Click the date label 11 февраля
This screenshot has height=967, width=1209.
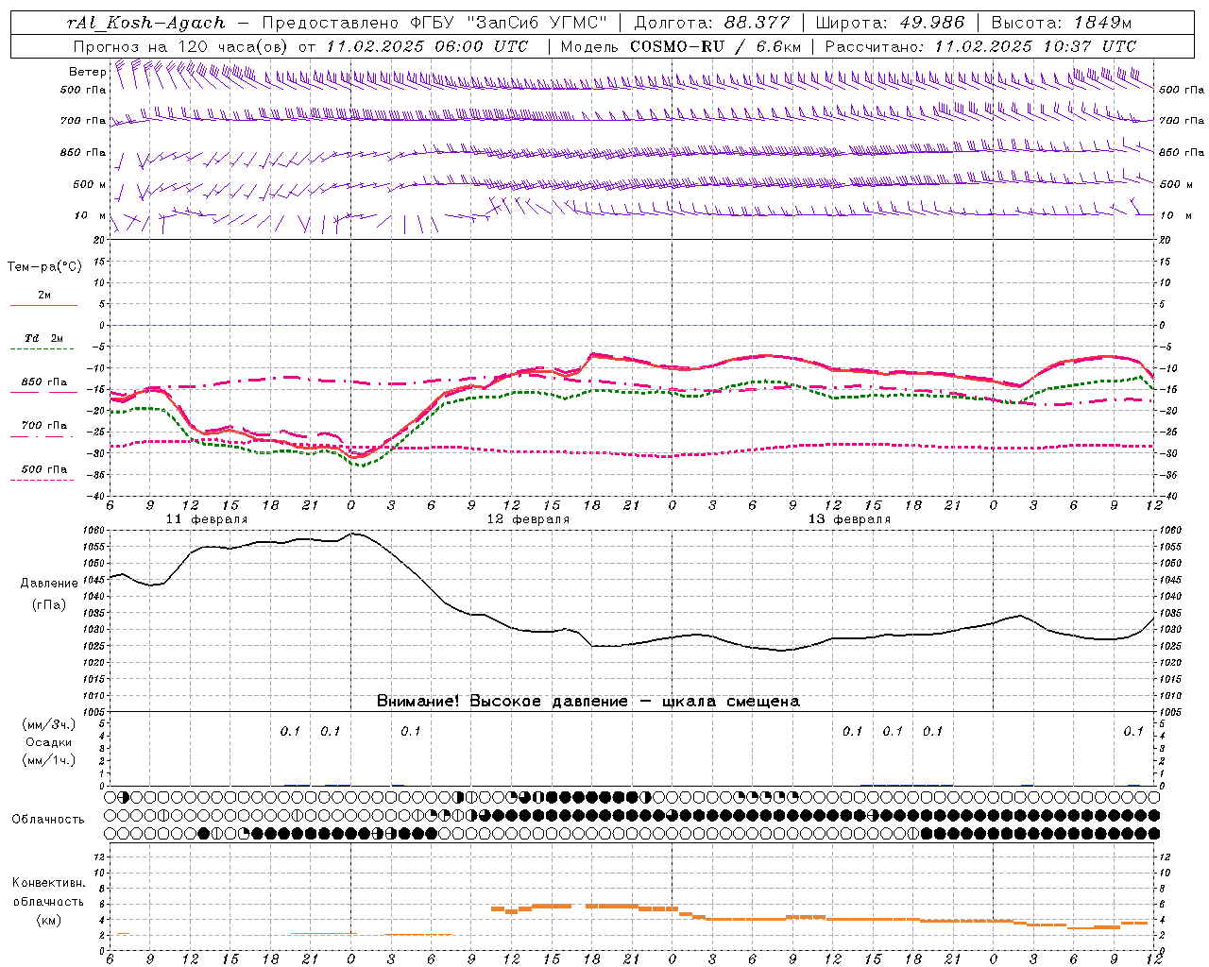pyautogui.click(x=207, y=519)
